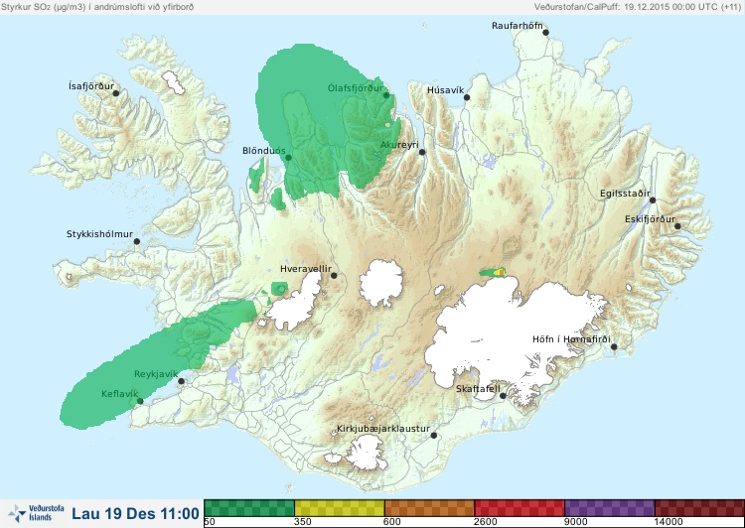
Task: Click the Stykkishólmur marker dot
Action: (136, 241)
